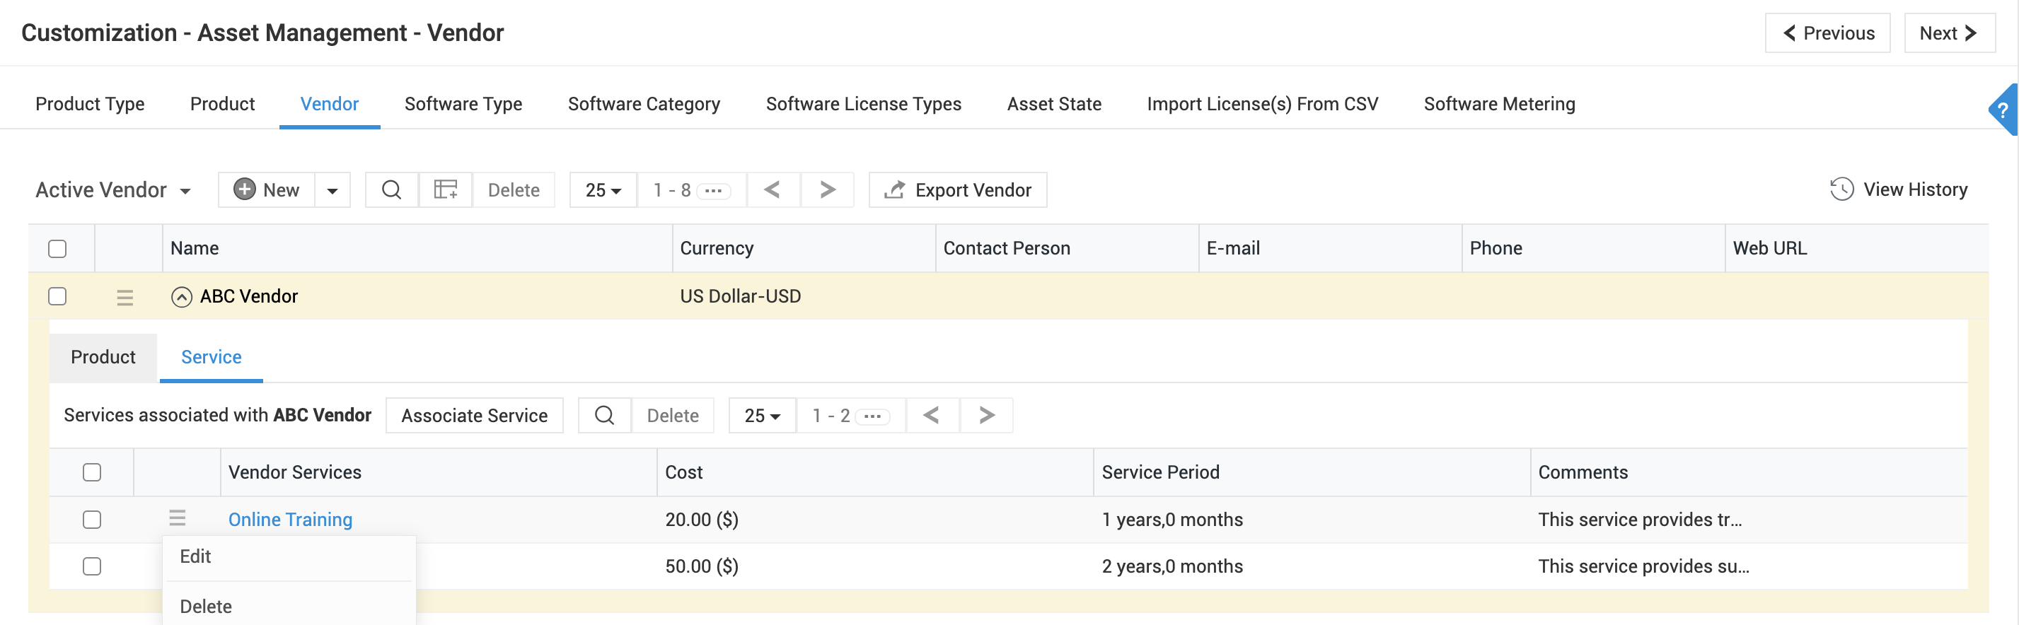
Task: Select the ABC Vendor row checkbox
Action: [x=57, y=296]
